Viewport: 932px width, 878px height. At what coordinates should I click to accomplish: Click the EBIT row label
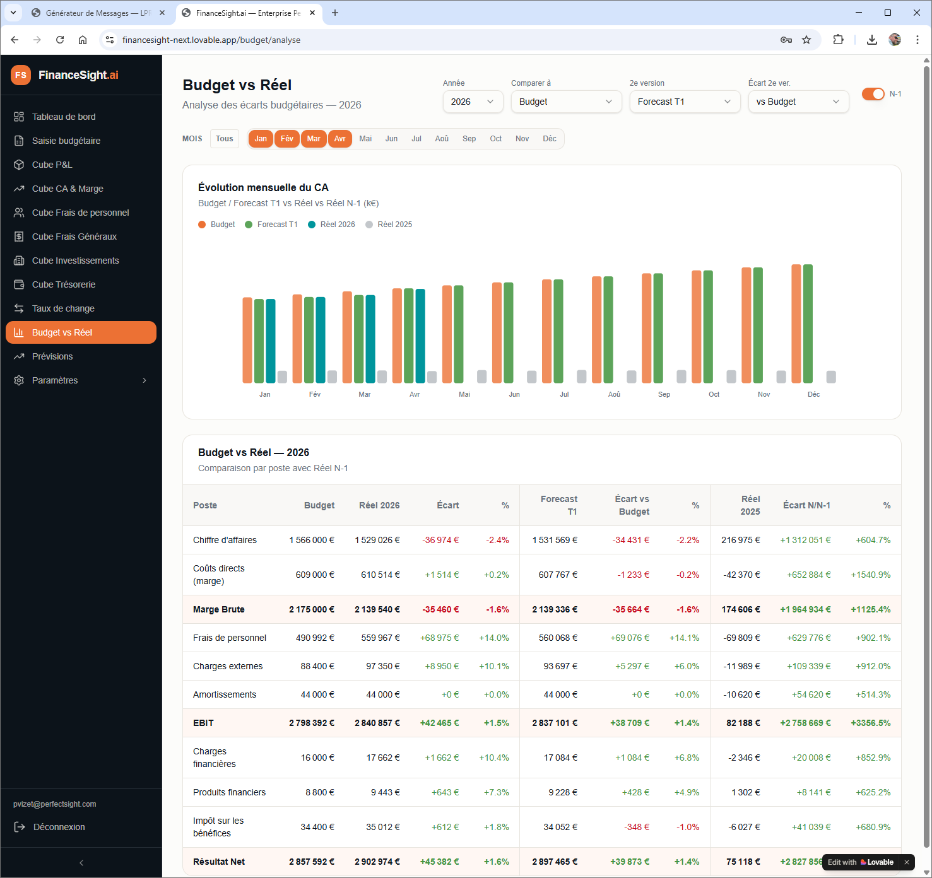(203, 723)
